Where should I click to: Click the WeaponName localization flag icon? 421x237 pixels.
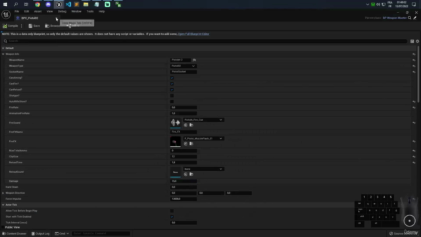[194, 60]
